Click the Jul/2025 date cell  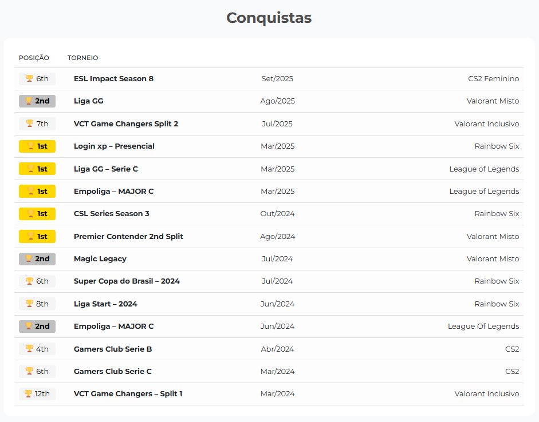(277, 124)
